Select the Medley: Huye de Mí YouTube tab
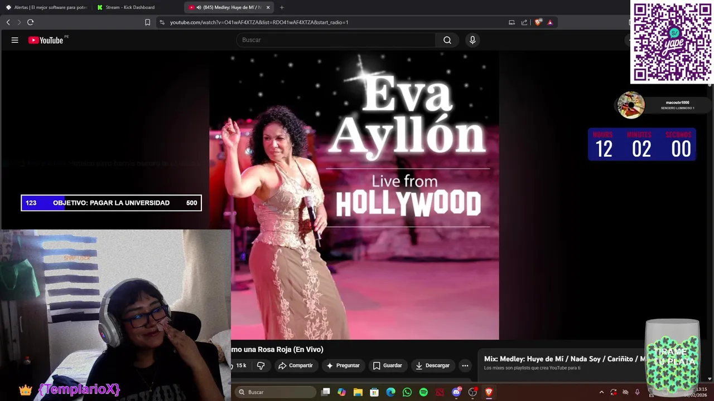The height and width of the screenshot is (401, 714). [x=229, y=7]
